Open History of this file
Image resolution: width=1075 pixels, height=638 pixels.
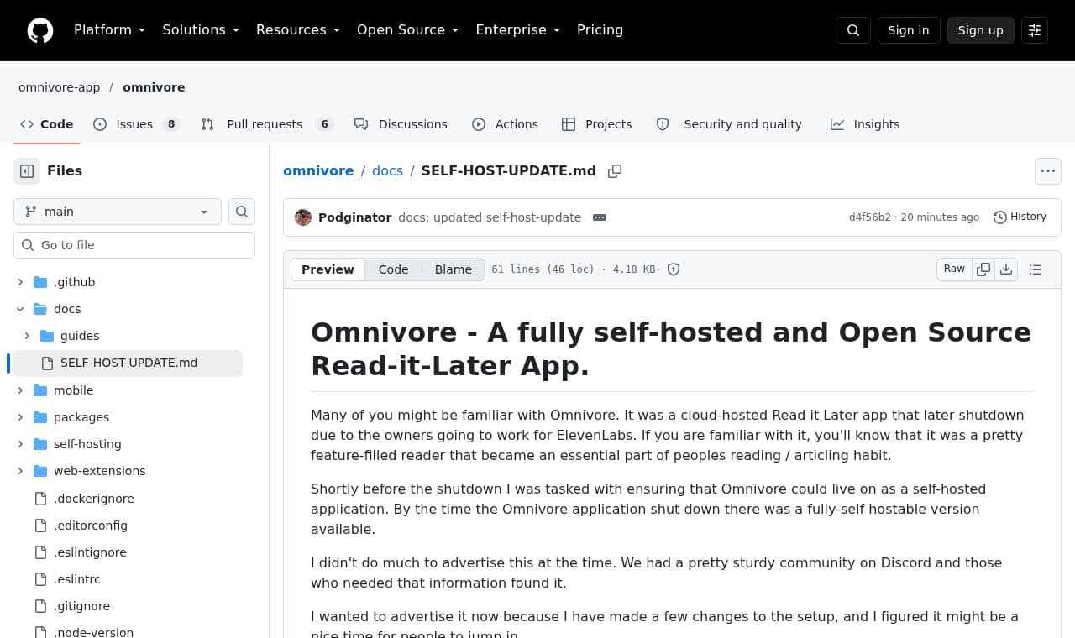[1020, 217]
